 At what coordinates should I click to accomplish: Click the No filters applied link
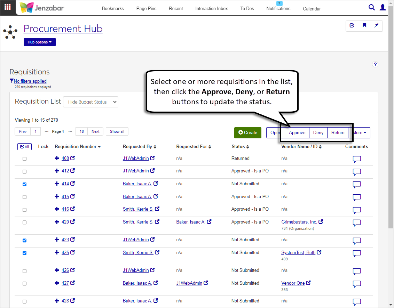(x=30, y=81)
